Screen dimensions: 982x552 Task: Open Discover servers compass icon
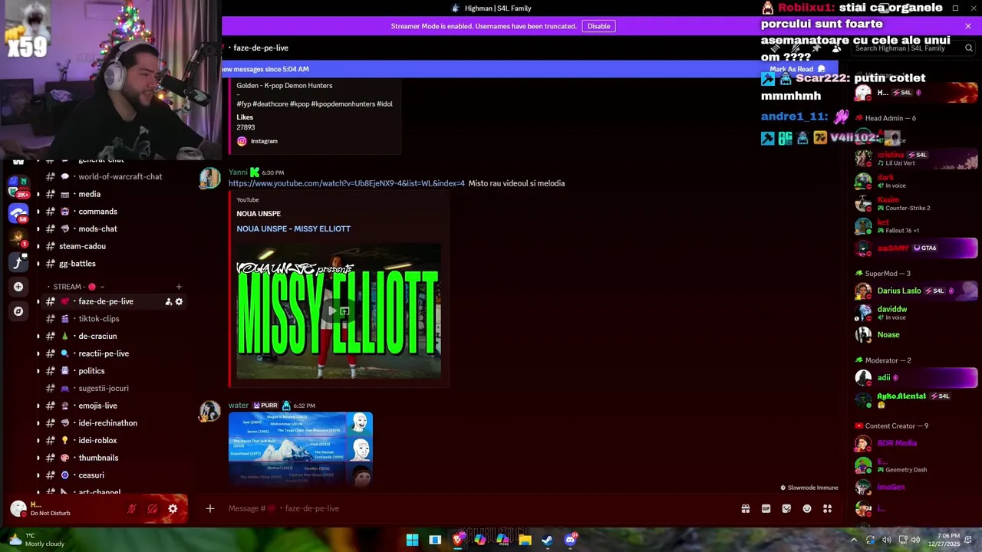(x=18, y=311)
